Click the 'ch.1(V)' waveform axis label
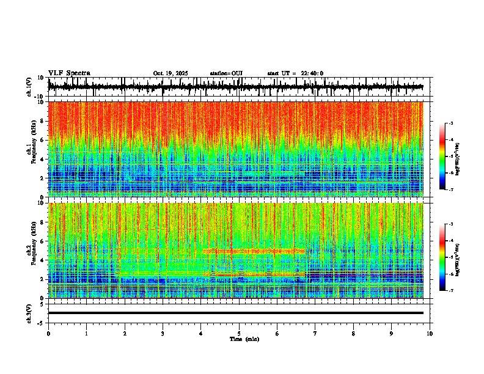This screenshot has width=484, height=374. point(29,87)
